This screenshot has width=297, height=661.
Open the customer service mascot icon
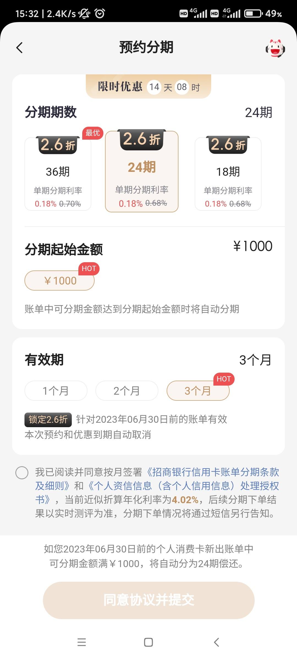coord(275,48)
